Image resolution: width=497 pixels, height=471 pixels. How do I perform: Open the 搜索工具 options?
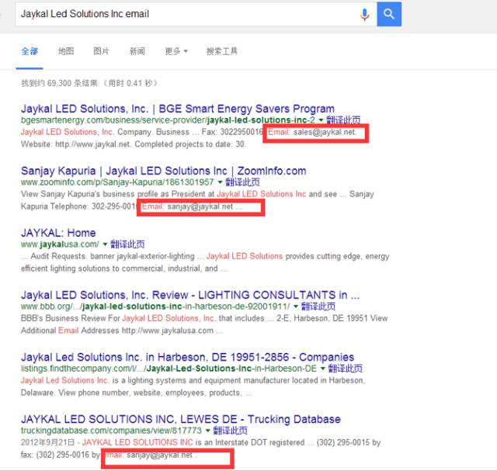click(221, 51)
